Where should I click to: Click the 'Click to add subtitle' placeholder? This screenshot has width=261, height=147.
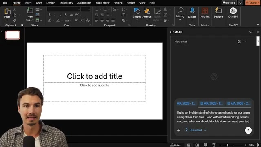[95, 92]
